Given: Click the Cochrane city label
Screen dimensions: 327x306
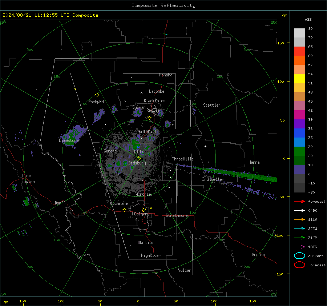Looking at the screenshot, I should 119,203.
